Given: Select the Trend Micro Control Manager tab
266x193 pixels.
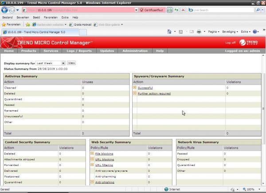Looking at the screenshot, I should click(x=40, y=32).
